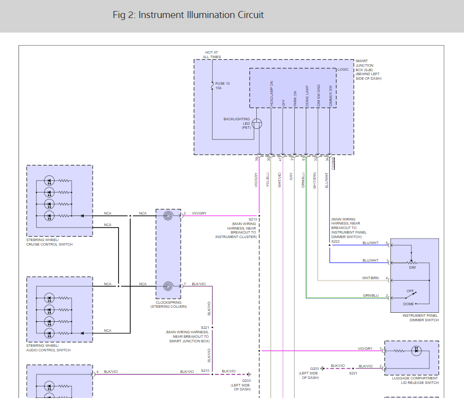Select the Steering Wheel/Cruise Control Switch caption
Screen dimensions: 464x409
coord(50,243)
